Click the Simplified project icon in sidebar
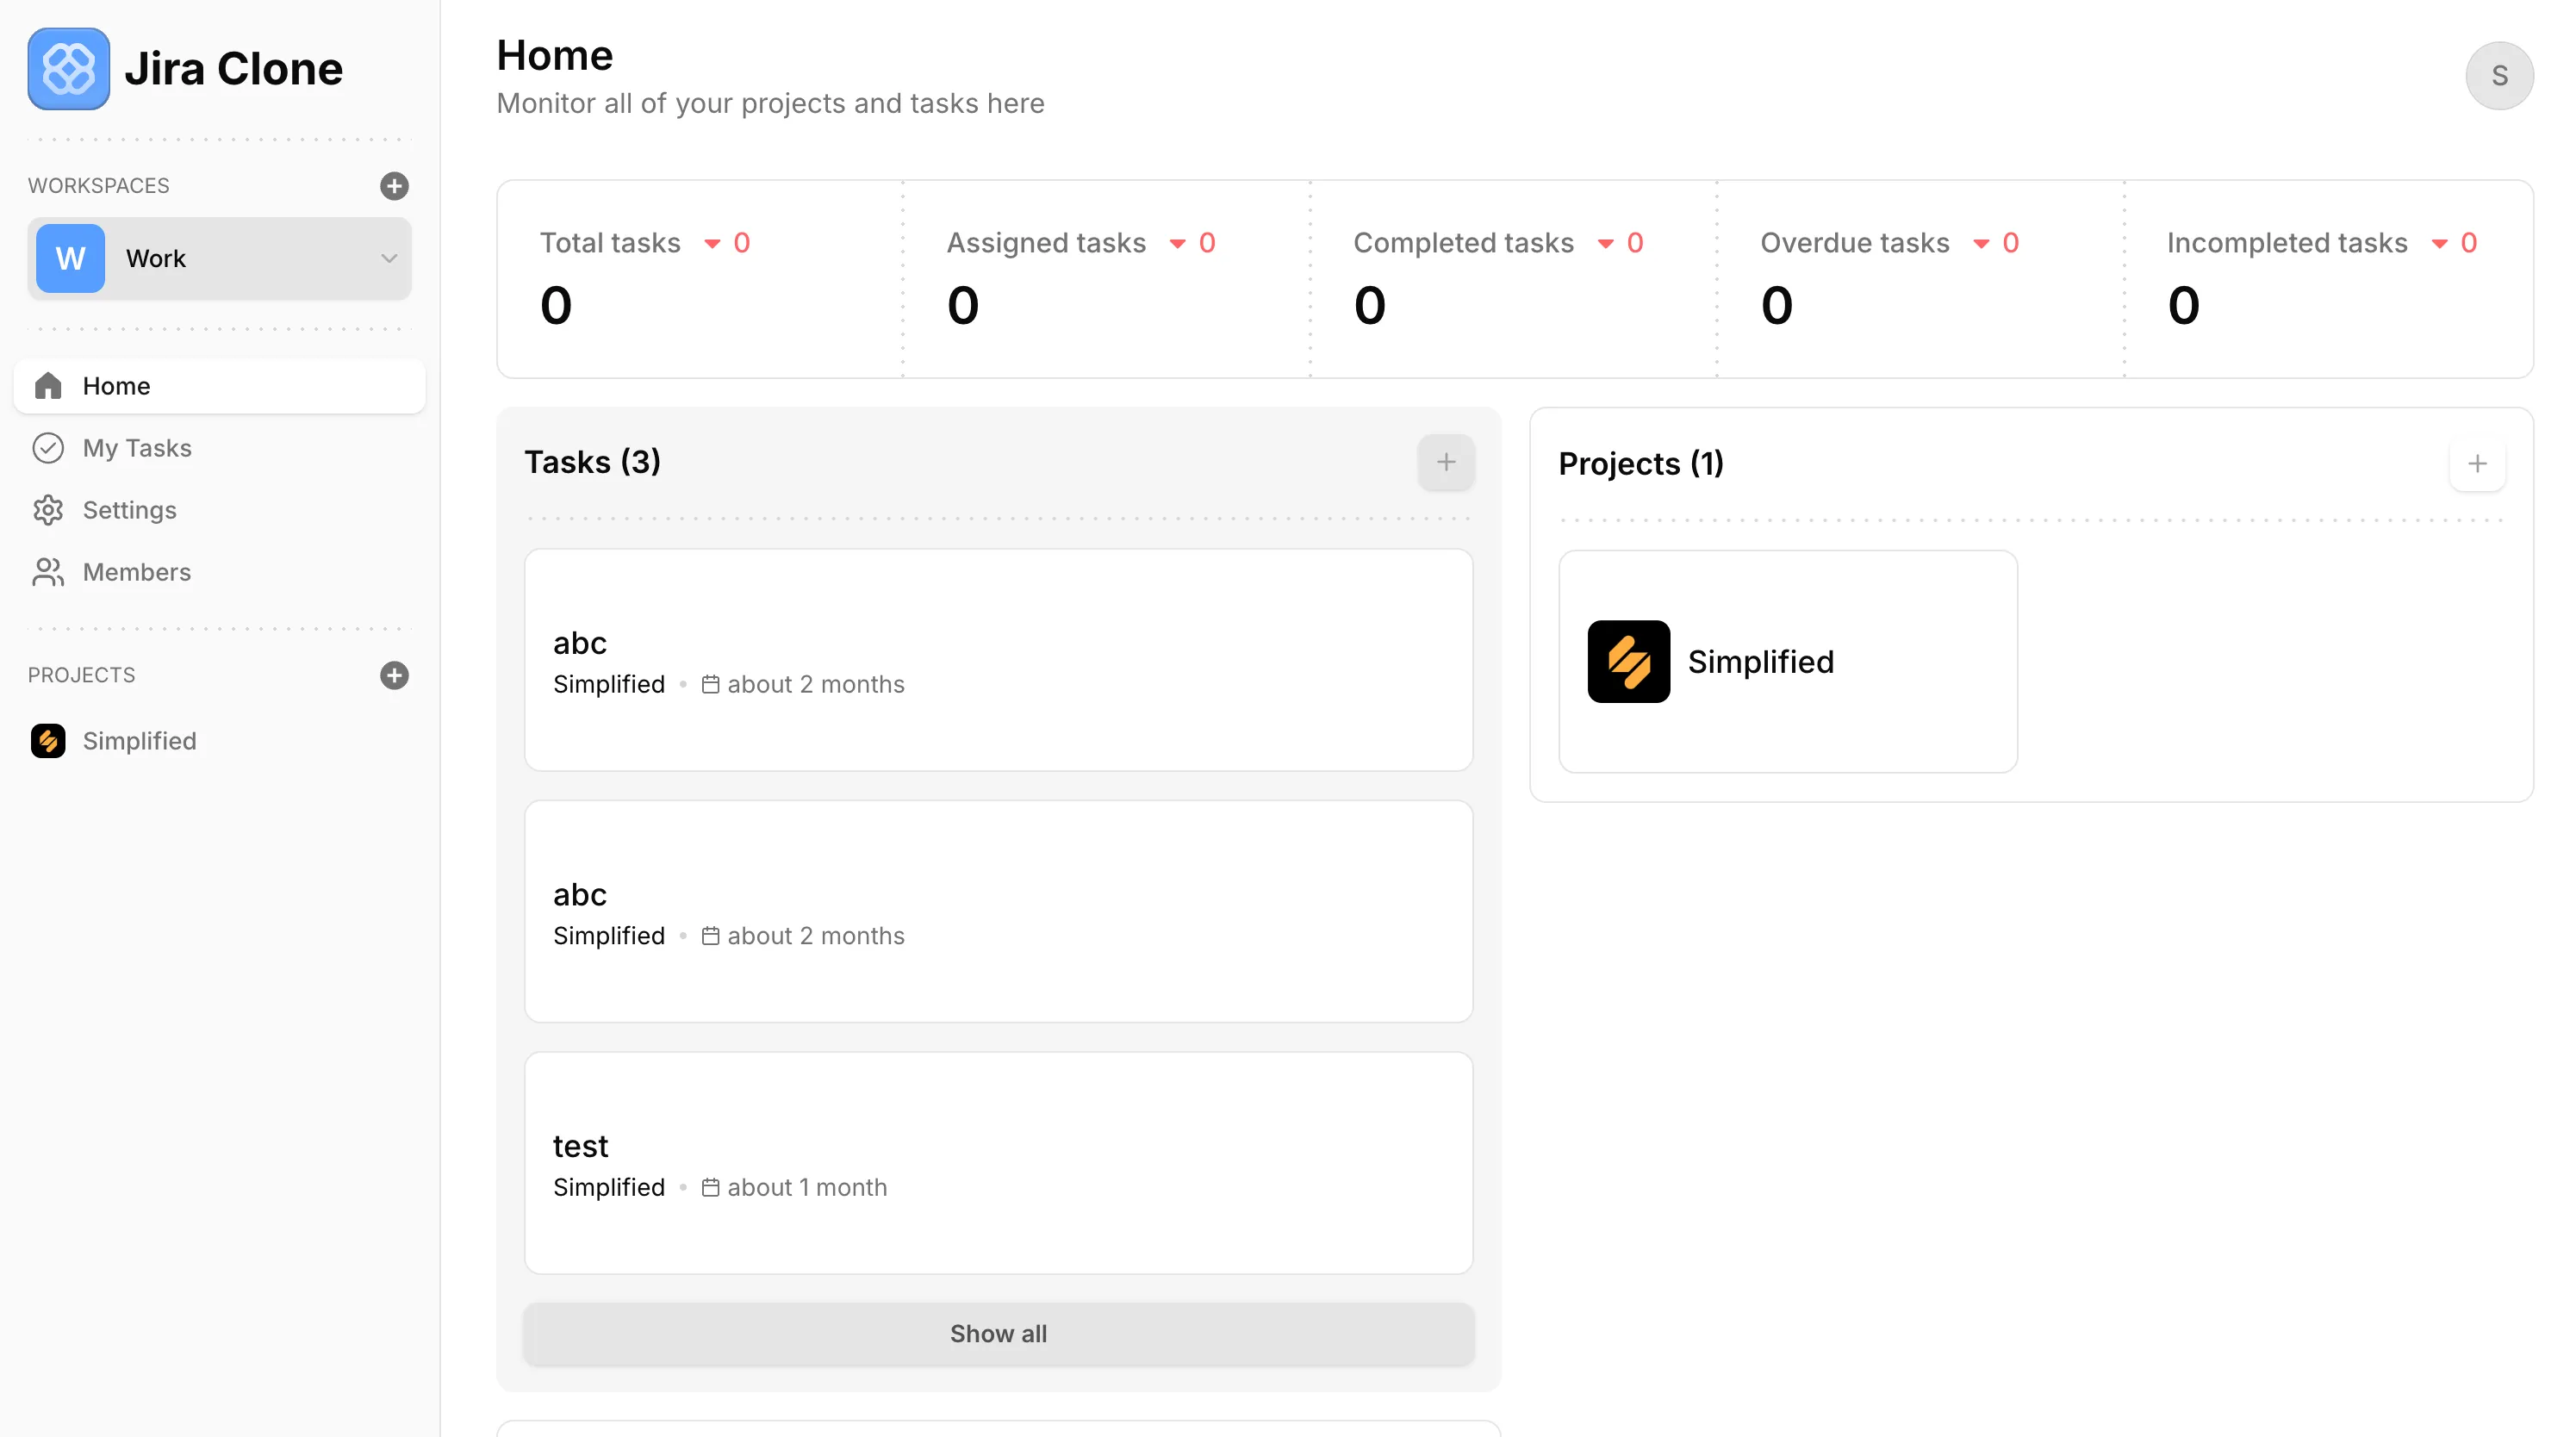 click(x=48, y=741)
